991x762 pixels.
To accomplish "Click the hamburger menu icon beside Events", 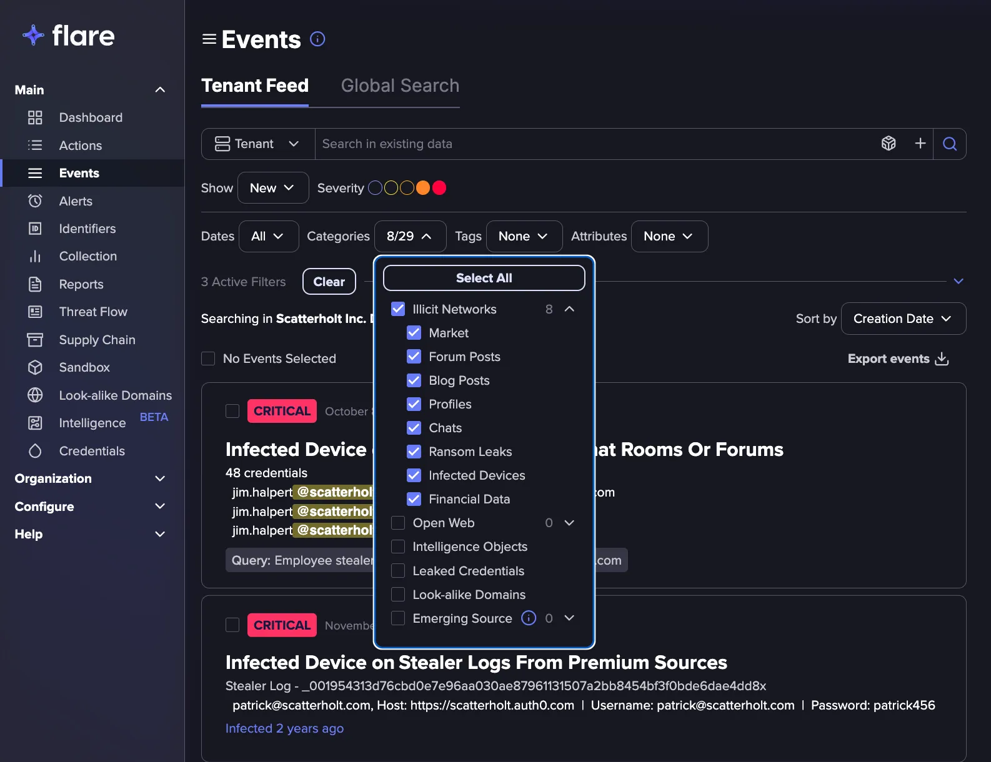I will click(x=209, y=39).
